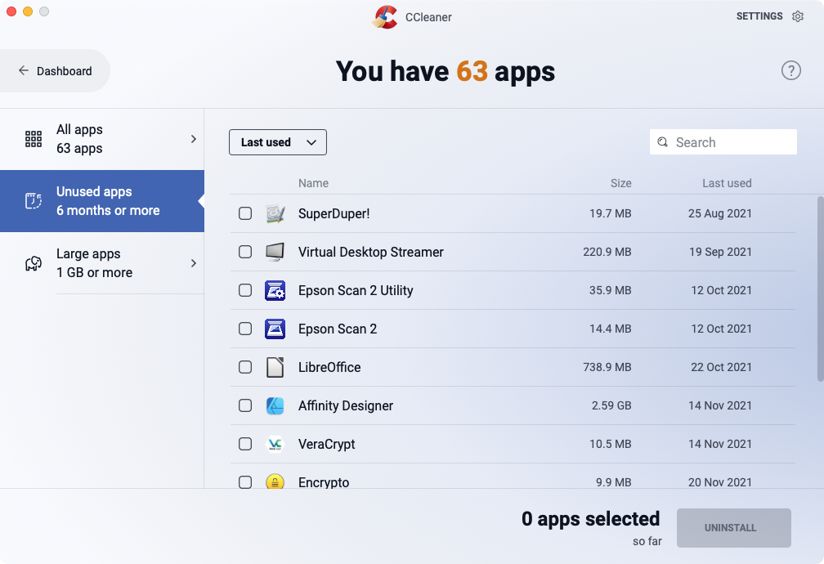Click the VeraCrypt app name
Screen dimensions: 824x564
point(327,444)
